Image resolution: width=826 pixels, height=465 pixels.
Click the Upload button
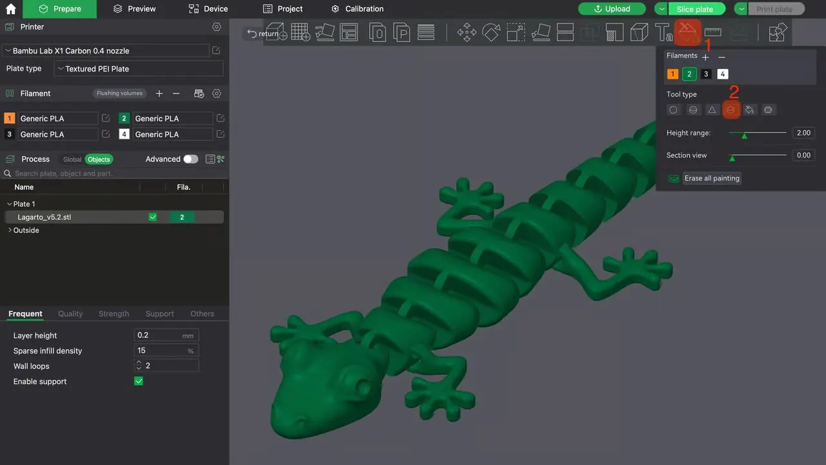612,9
